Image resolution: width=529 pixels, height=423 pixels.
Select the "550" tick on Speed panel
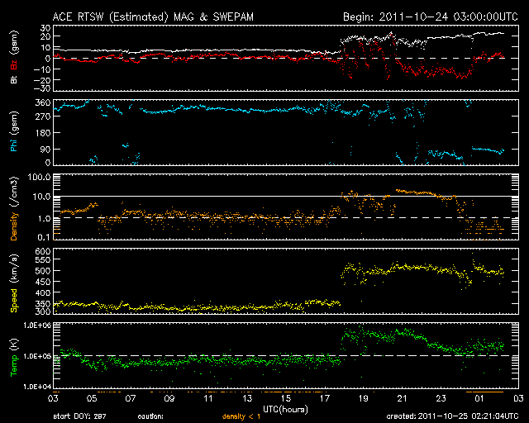tap(43, 260)
